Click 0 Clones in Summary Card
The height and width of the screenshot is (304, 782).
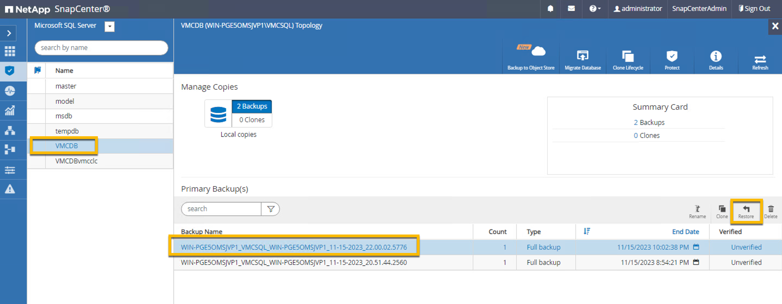[x=646, y=136]
